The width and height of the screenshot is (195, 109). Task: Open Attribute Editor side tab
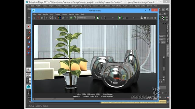[168, 51]
